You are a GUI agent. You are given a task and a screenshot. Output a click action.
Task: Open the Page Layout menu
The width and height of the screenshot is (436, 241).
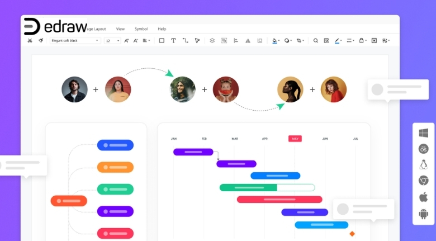pyautogui.click(x=96, y=29)
